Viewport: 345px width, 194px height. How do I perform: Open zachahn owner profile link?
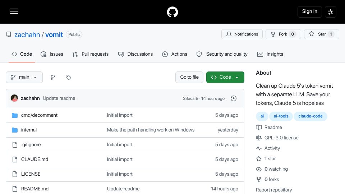27,34
